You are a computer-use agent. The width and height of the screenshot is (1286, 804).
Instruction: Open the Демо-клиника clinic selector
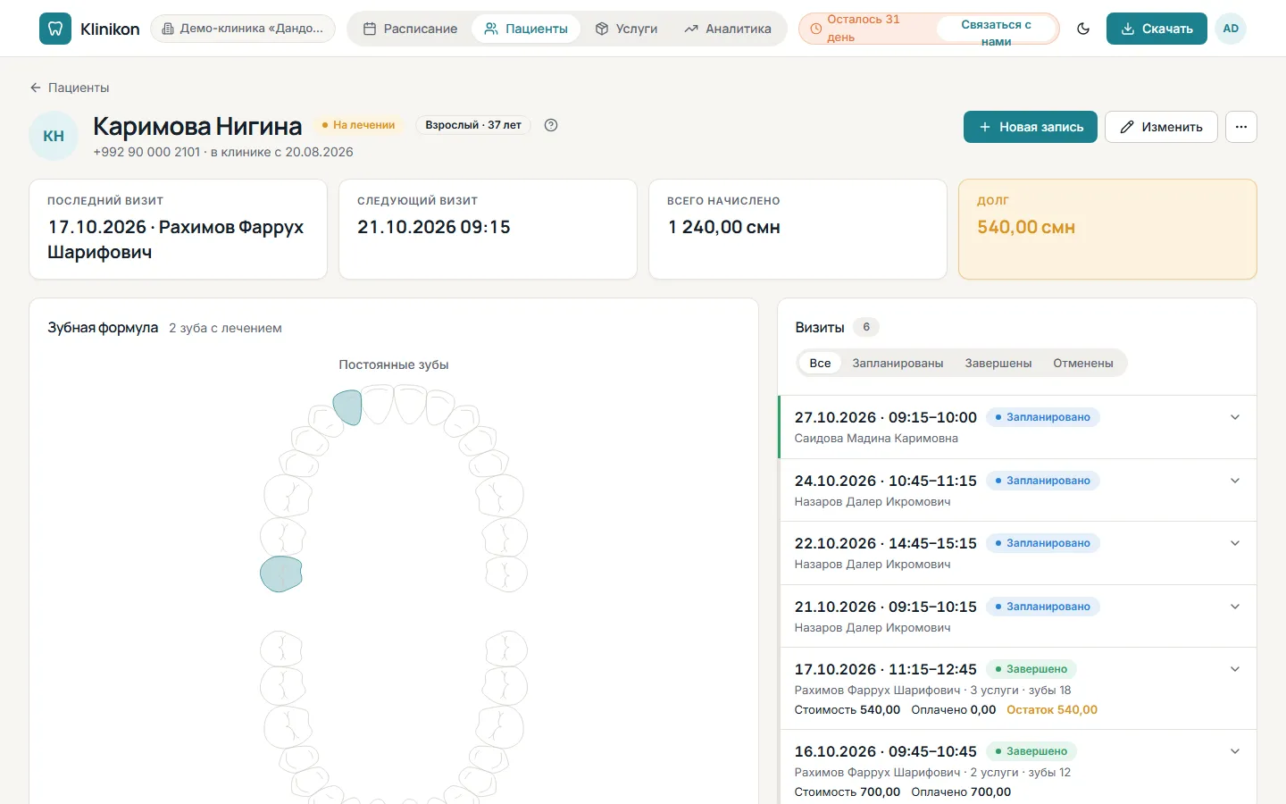(x=243, y=29)
